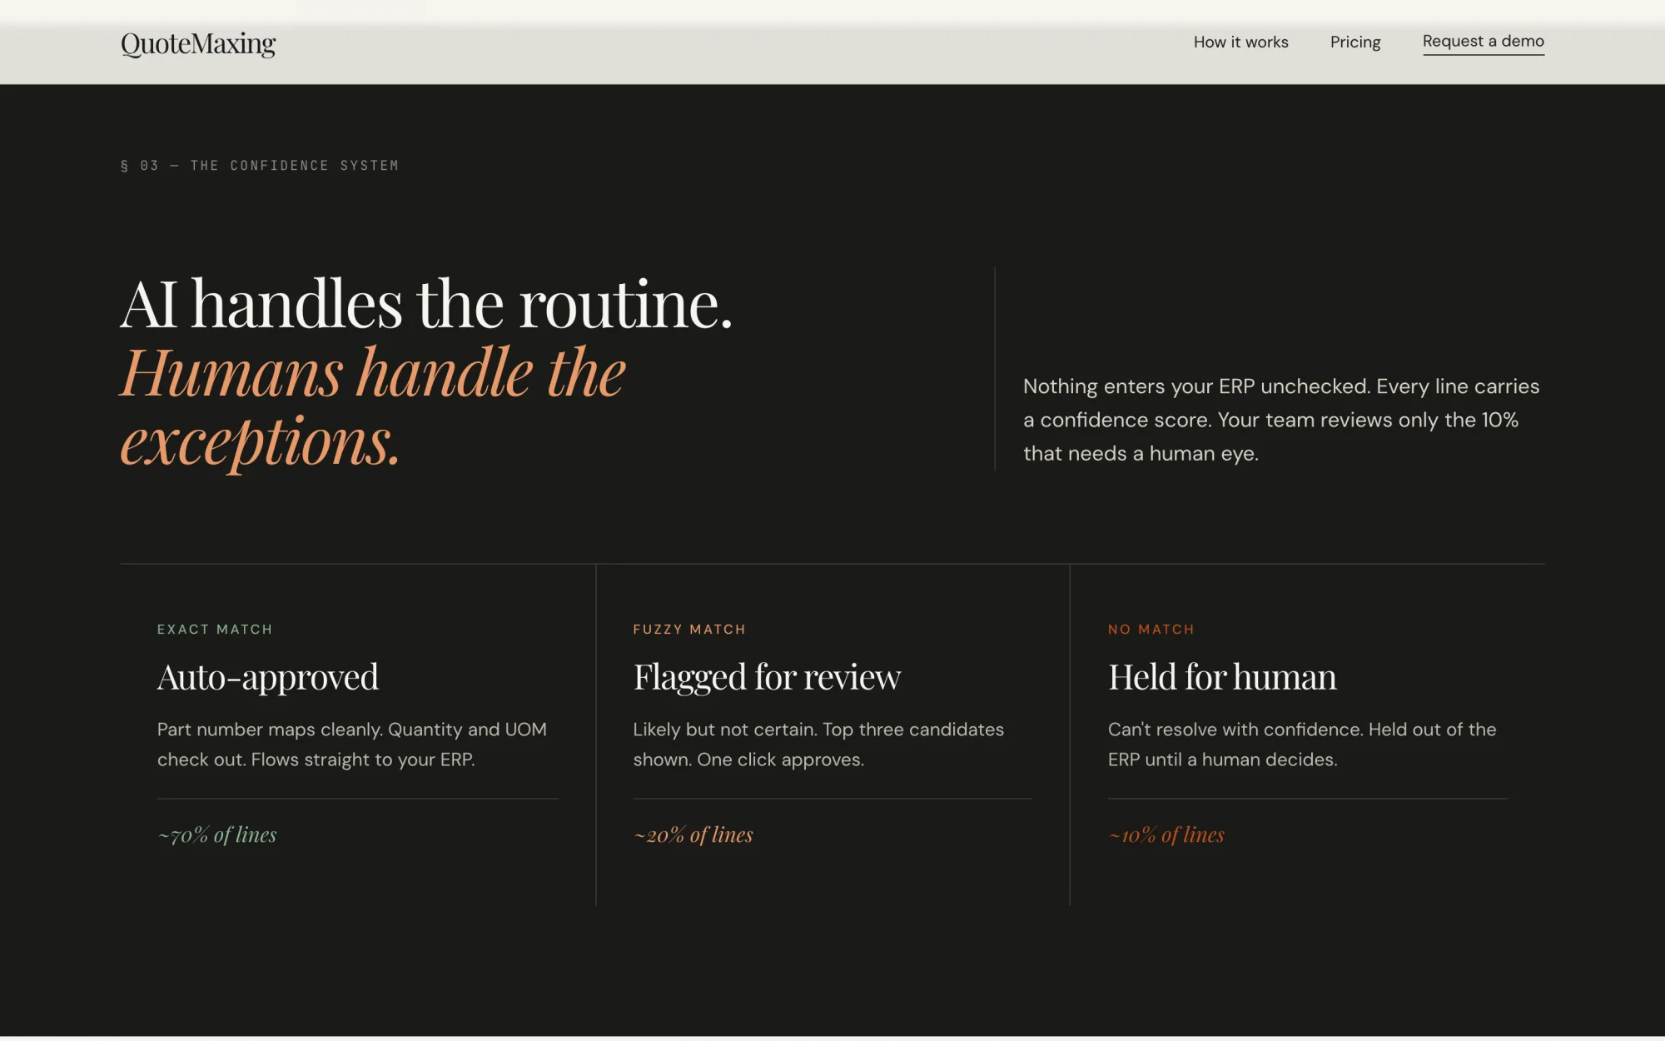
Task: Click the '~20% of lines' stat
Action: 693,834
